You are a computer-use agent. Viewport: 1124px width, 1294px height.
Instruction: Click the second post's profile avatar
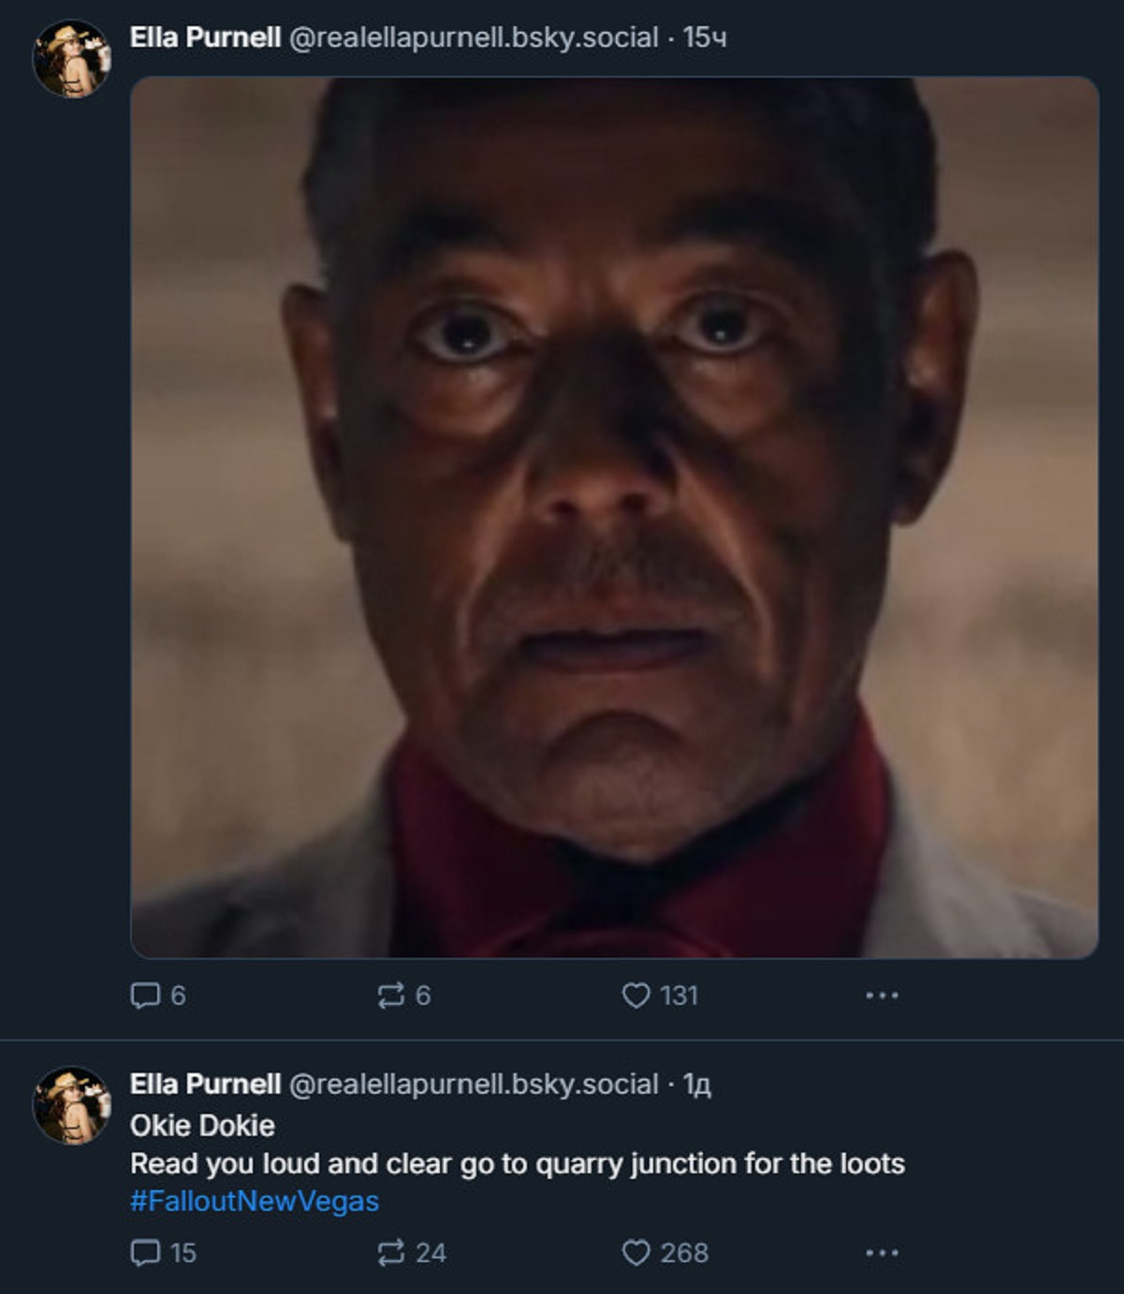pos(71,1105)
